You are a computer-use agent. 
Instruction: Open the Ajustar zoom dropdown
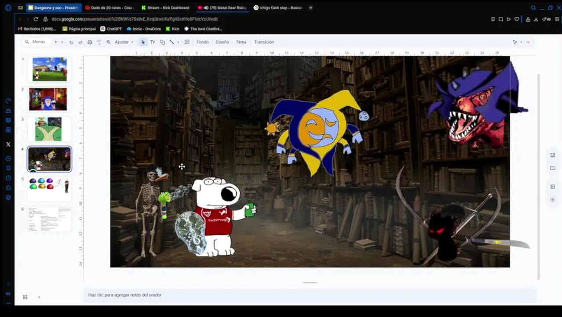point(124,42)
